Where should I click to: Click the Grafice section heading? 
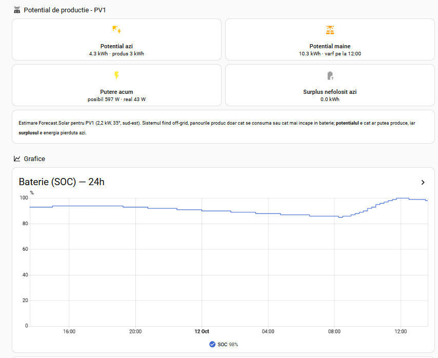pyautogui.click(x=34, y=158)
